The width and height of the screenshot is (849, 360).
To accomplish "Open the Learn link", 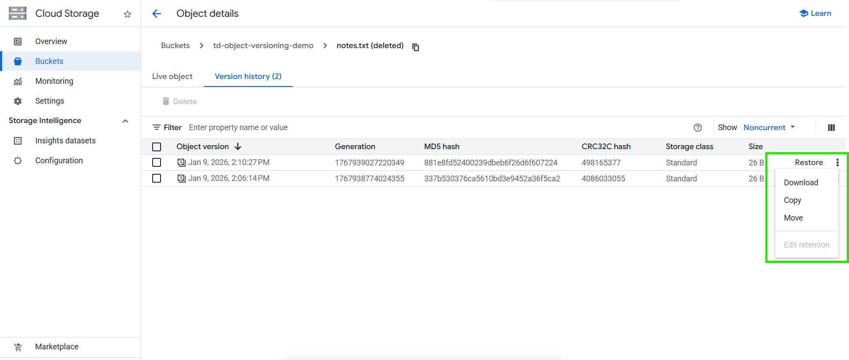I will pyautogui.click(x=815, y=13).
